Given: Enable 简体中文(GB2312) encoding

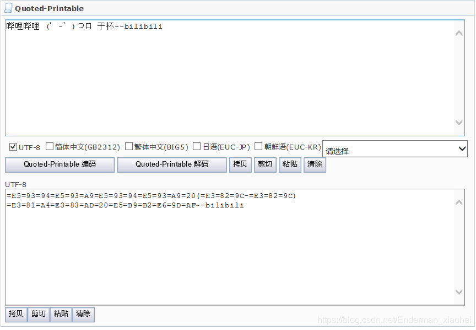Looking at the screenshot, I should 49,147.
